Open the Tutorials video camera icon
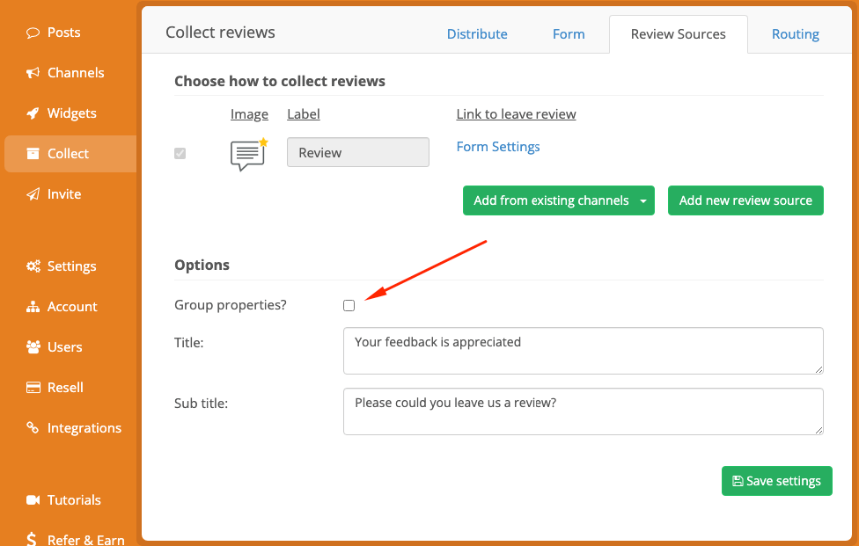Image resolution: width=859 pixels, height=546 pixels. click(x=33, y=500)
